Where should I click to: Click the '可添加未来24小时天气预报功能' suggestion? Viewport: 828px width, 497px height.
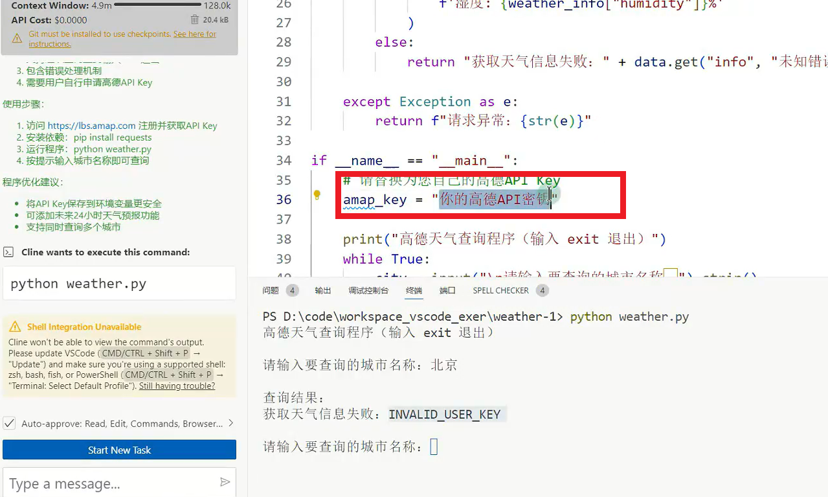[x=93, y=215]
